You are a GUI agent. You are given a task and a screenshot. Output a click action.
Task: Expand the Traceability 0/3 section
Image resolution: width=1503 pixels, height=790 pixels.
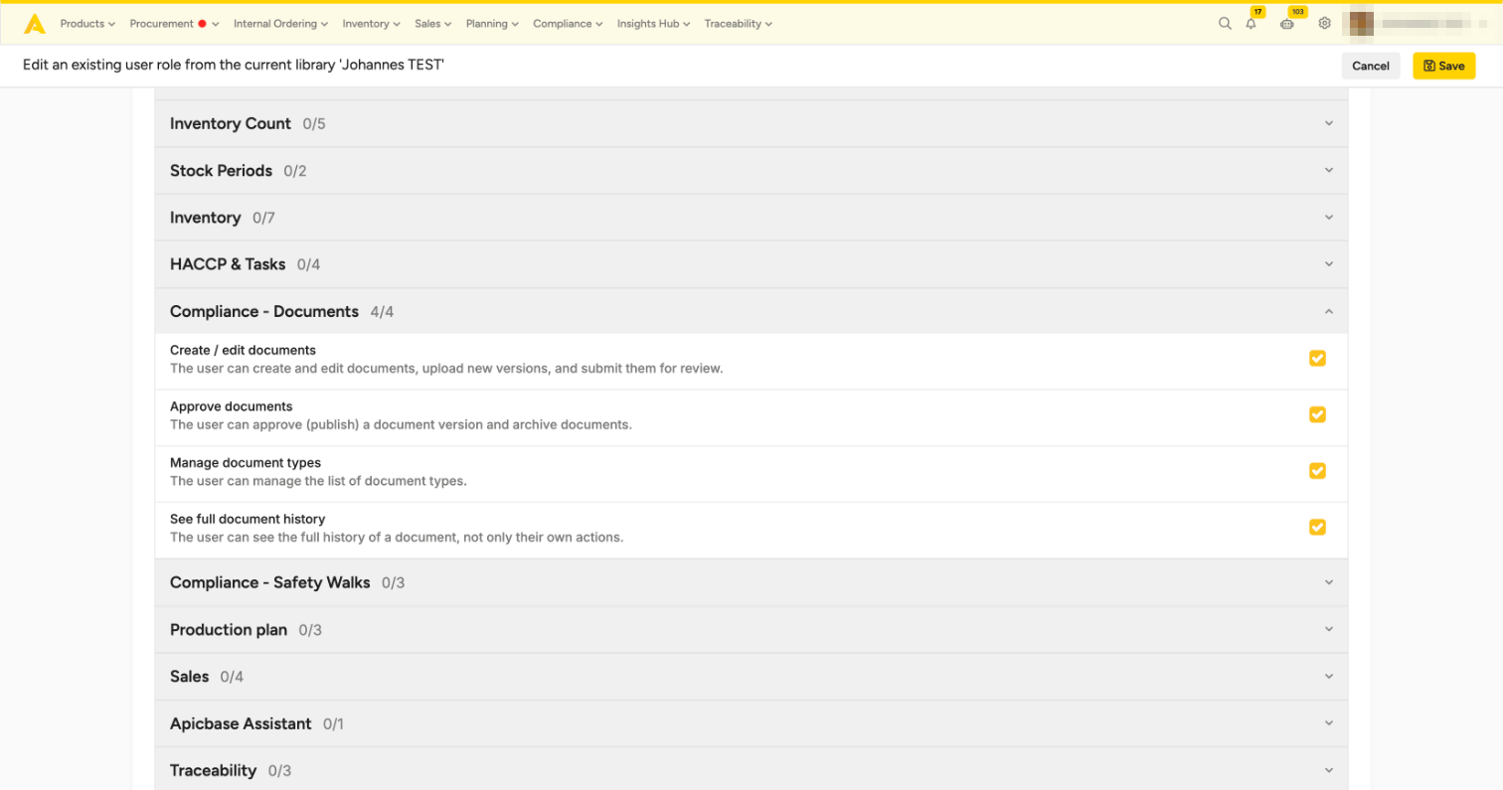751,771
